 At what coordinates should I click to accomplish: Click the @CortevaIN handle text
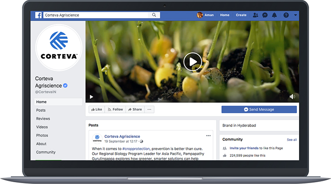click(x=46, y=92)
